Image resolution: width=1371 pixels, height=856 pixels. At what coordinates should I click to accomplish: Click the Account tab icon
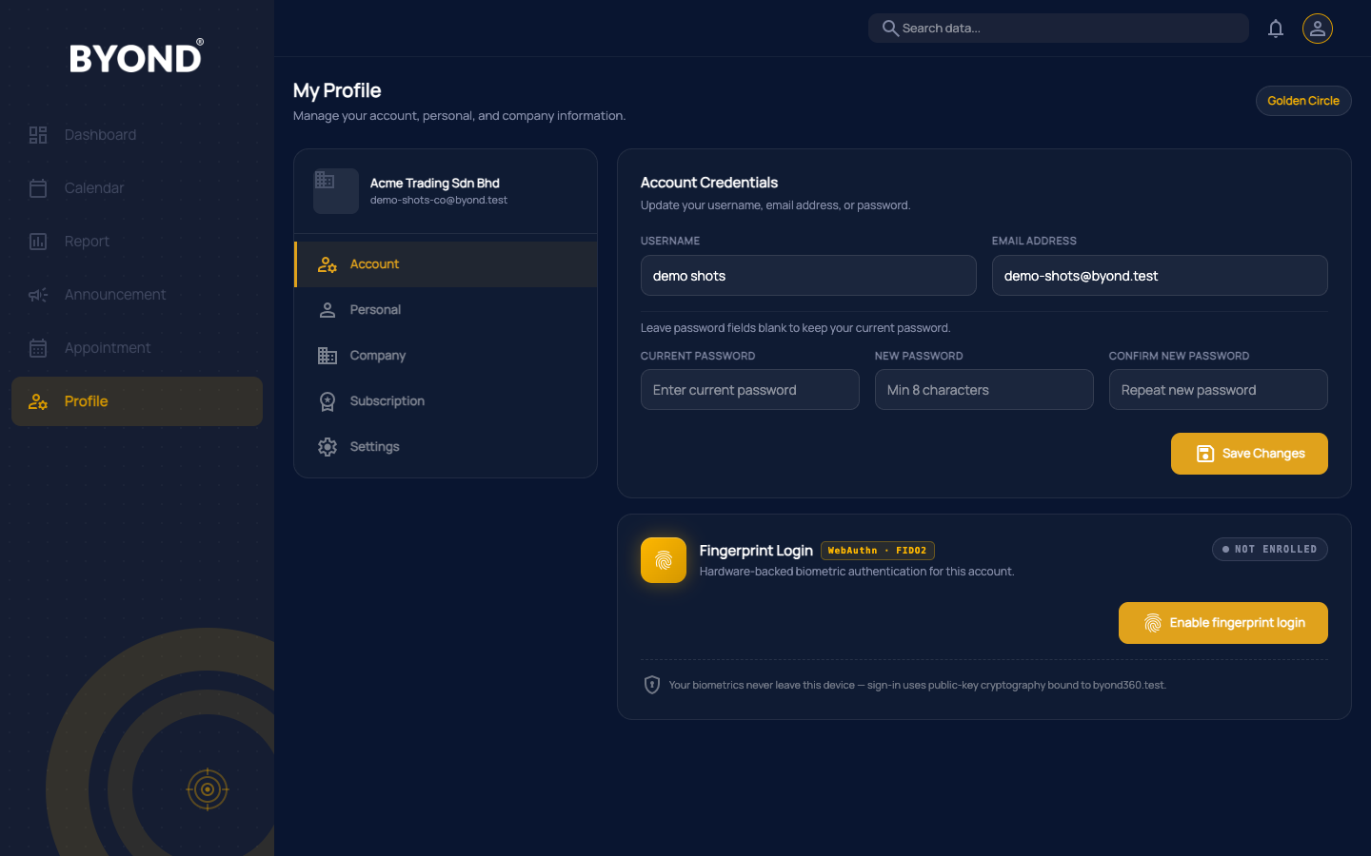click(x=328, y=264)
